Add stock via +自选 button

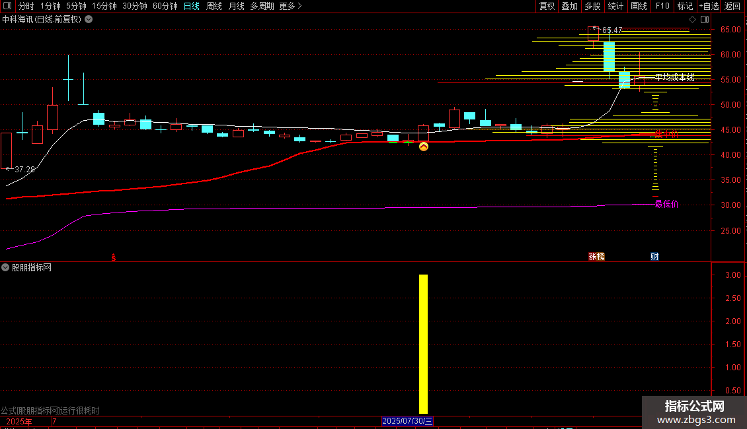709,6
